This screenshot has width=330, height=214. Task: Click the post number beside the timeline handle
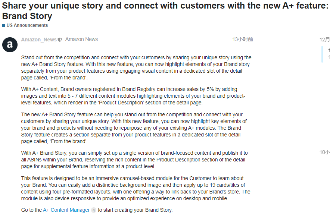pyautogui.click(x=329, y=51)
